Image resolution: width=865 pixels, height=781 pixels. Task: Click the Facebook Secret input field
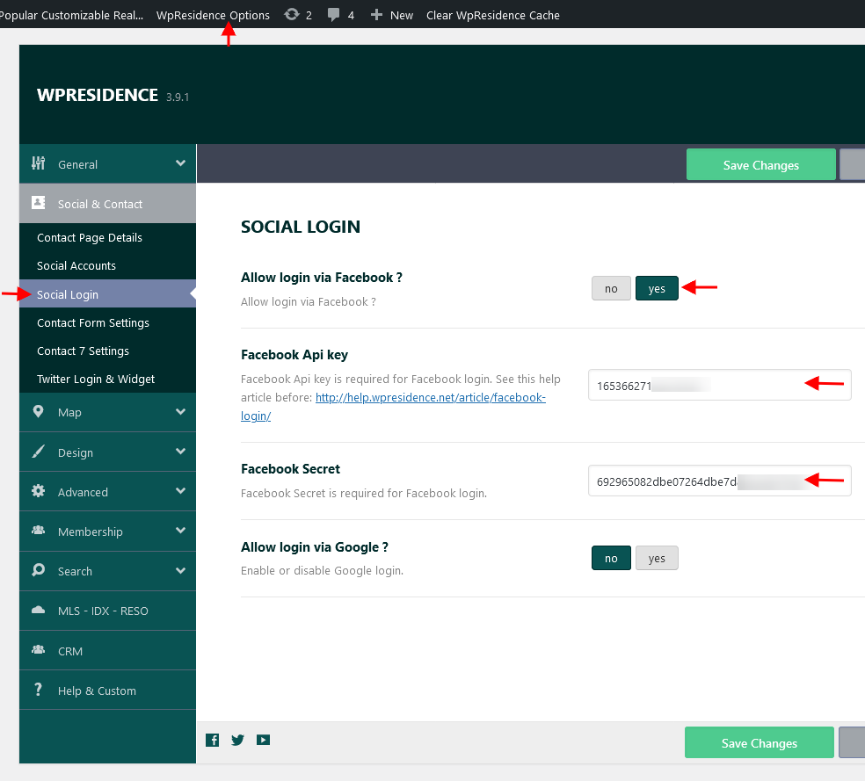pos(719,481)
